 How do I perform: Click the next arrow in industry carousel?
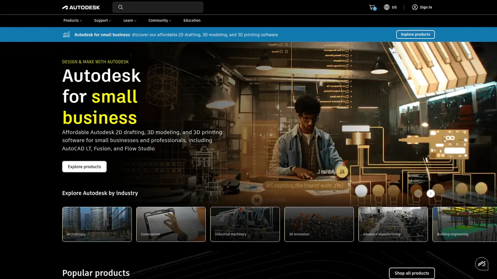pyautogui.click(x=431, y=193)
